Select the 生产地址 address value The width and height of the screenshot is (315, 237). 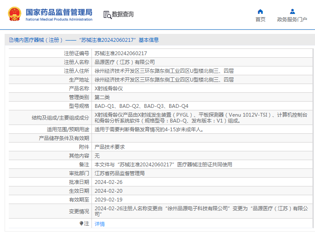pyautogui.click(x=164, y=80)
